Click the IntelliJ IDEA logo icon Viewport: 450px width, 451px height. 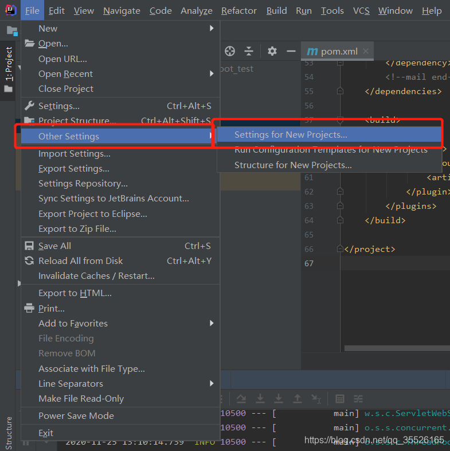[10, 10]
